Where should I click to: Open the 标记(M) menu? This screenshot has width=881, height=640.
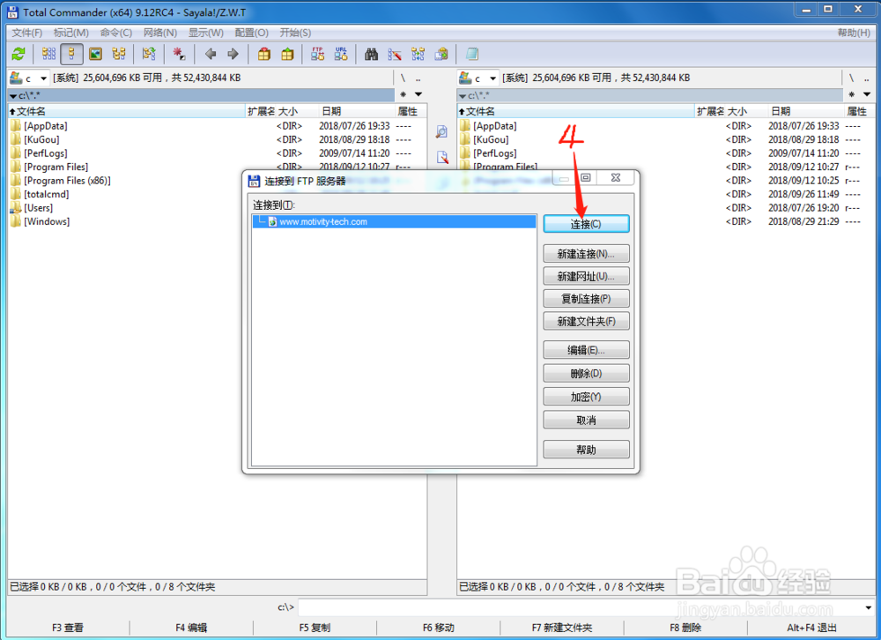[x=71, y=33]
